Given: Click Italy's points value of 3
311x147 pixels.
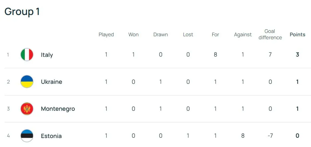Looking at the screenshot, I should pos(297,55).
